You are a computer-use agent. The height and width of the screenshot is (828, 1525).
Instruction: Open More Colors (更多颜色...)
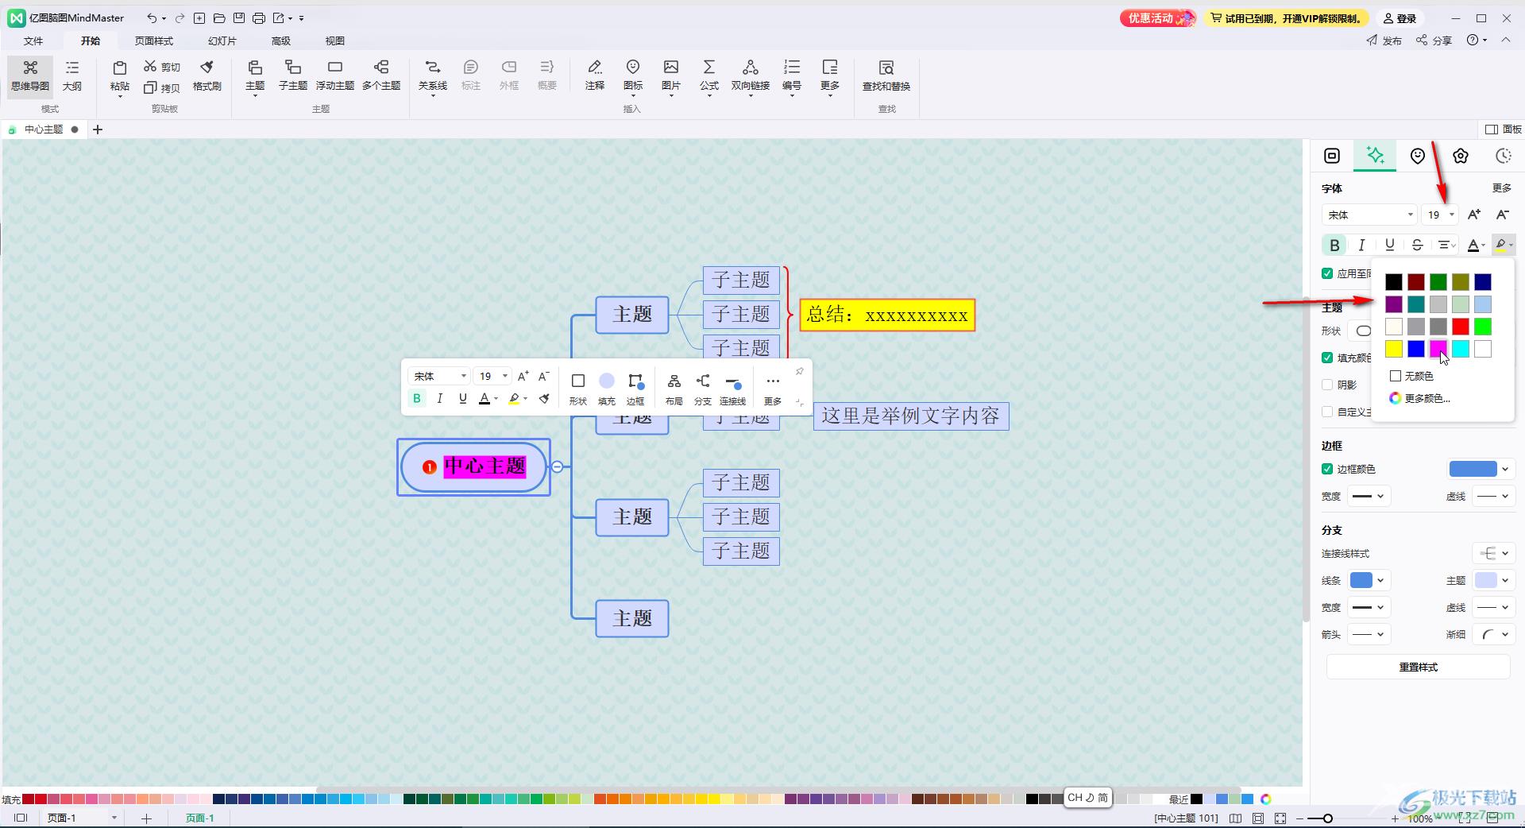pyautogui.click(x=1420, y=398)
